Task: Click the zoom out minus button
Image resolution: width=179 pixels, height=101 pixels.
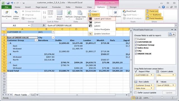Action: [151, 98]
